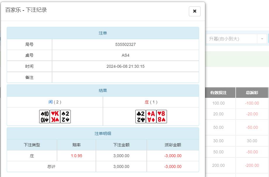
Task: Close the 百家乐 betting record dialog
Action: pos(194,11)
